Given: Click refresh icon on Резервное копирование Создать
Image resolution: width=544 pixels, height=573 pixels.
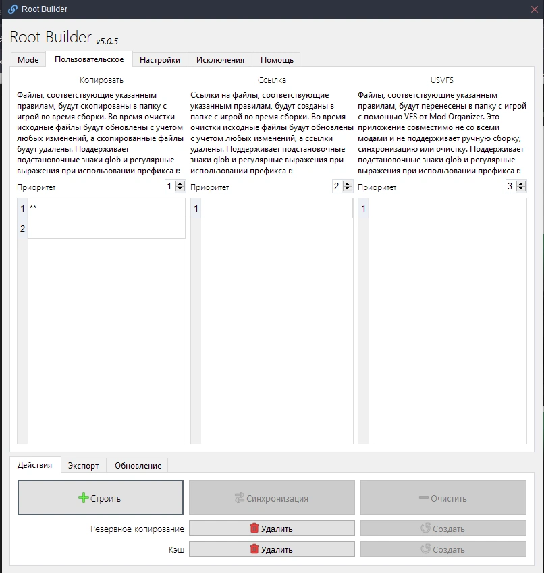Looking at the screenshot, I should click(425, 528).
